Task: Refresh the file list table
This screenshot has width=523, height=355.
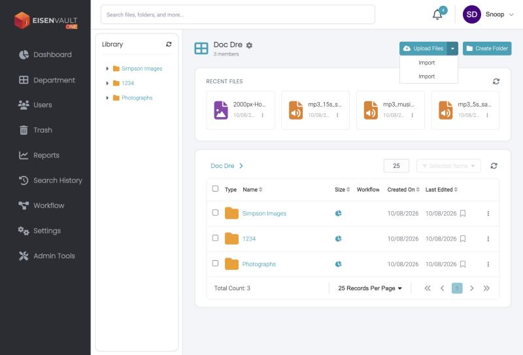Action: click(494, 166)
